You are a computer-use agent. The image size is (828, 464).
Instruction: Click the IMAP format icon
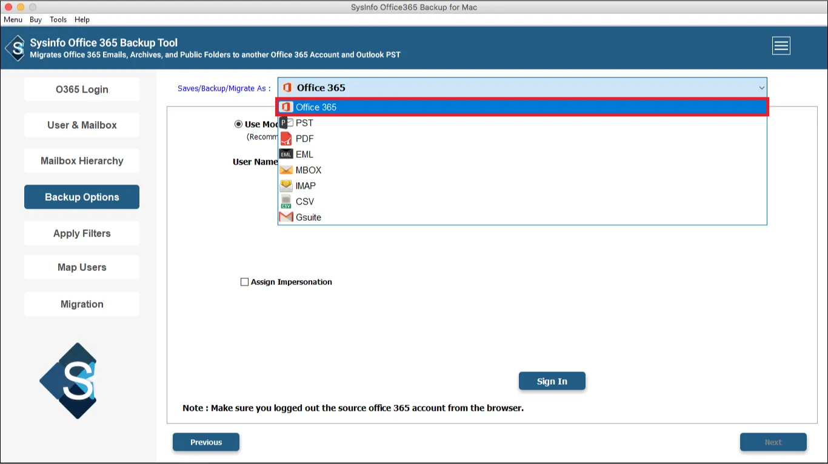point(286,186)
